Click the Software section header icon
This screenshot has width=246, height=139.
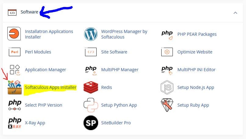click(12, 13)
